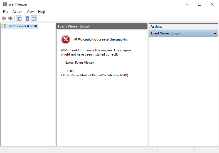Viewport: 219px width, 153px height.
Task: Click the bold 'MMC could not create the snap-in' heading
Action: coord(101,39)
